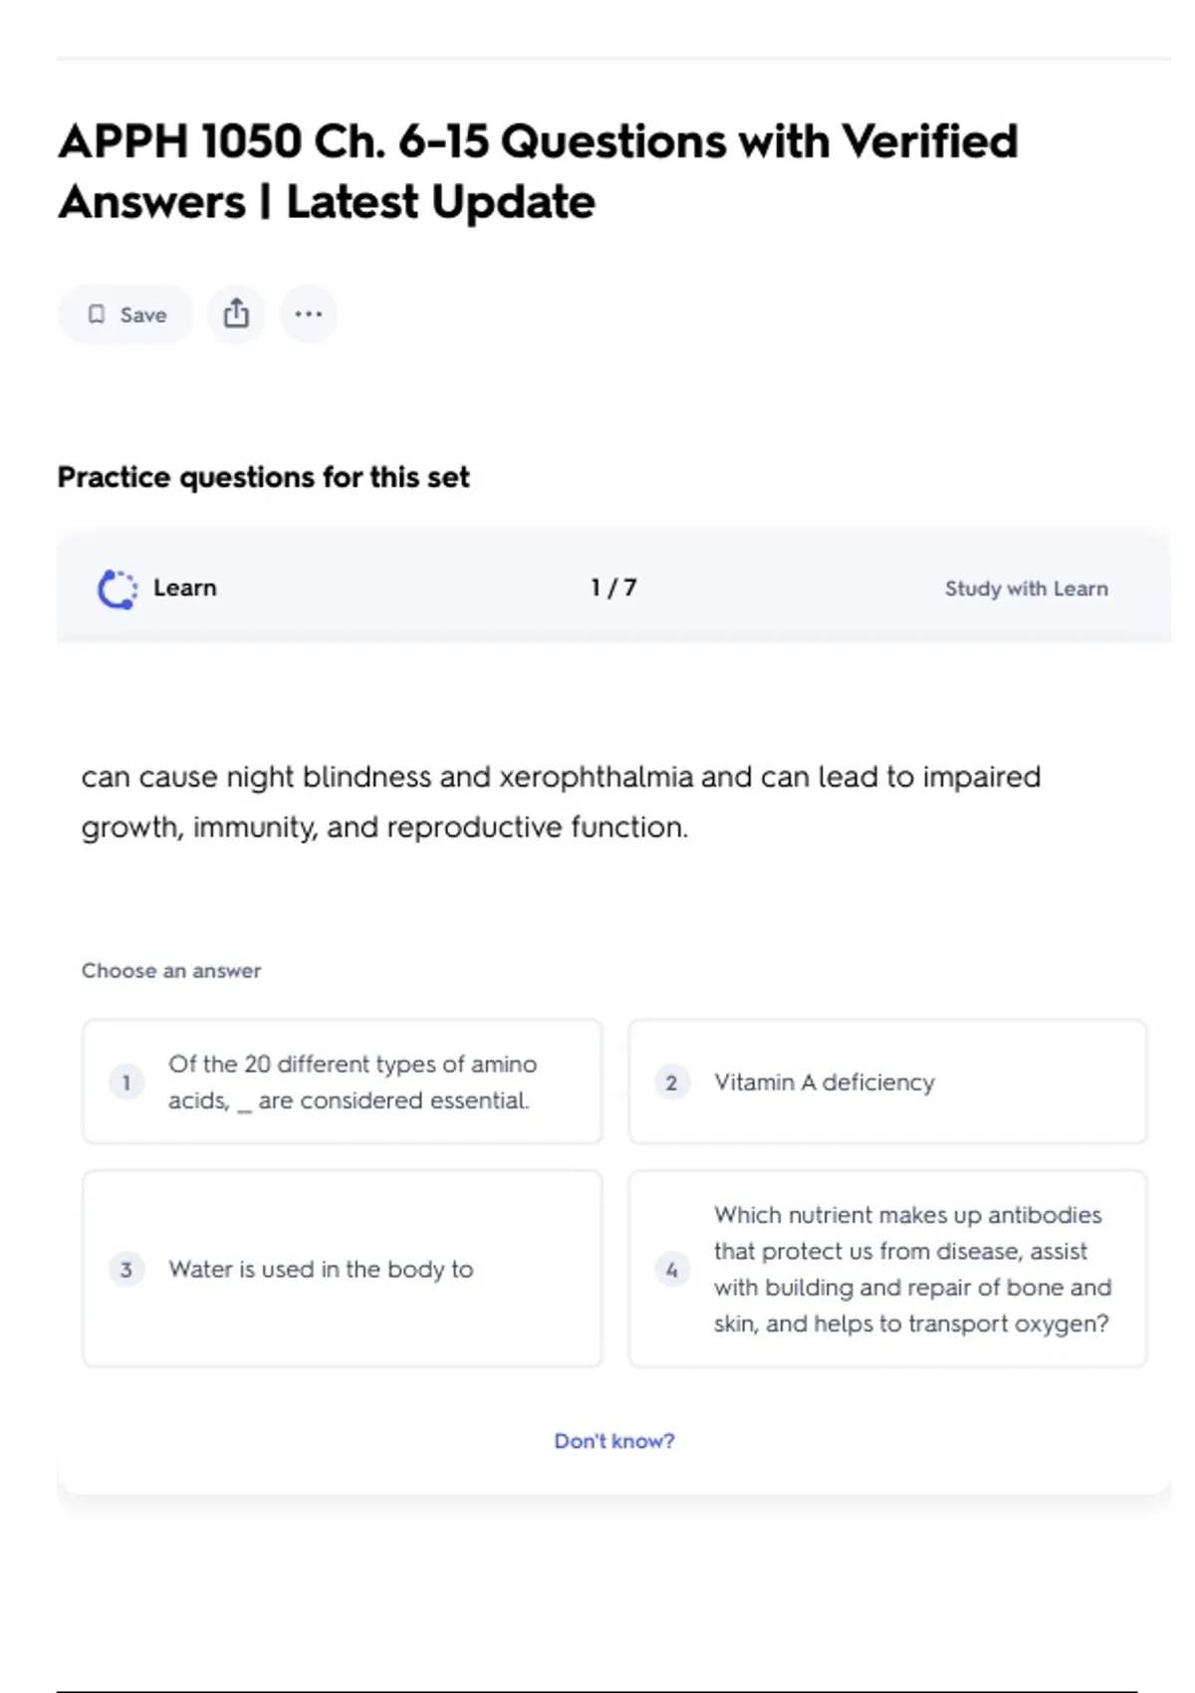Select the 'Which nutrient makes up antibodies' answer
The image size is (1195, 1693).
[886, 1269]
